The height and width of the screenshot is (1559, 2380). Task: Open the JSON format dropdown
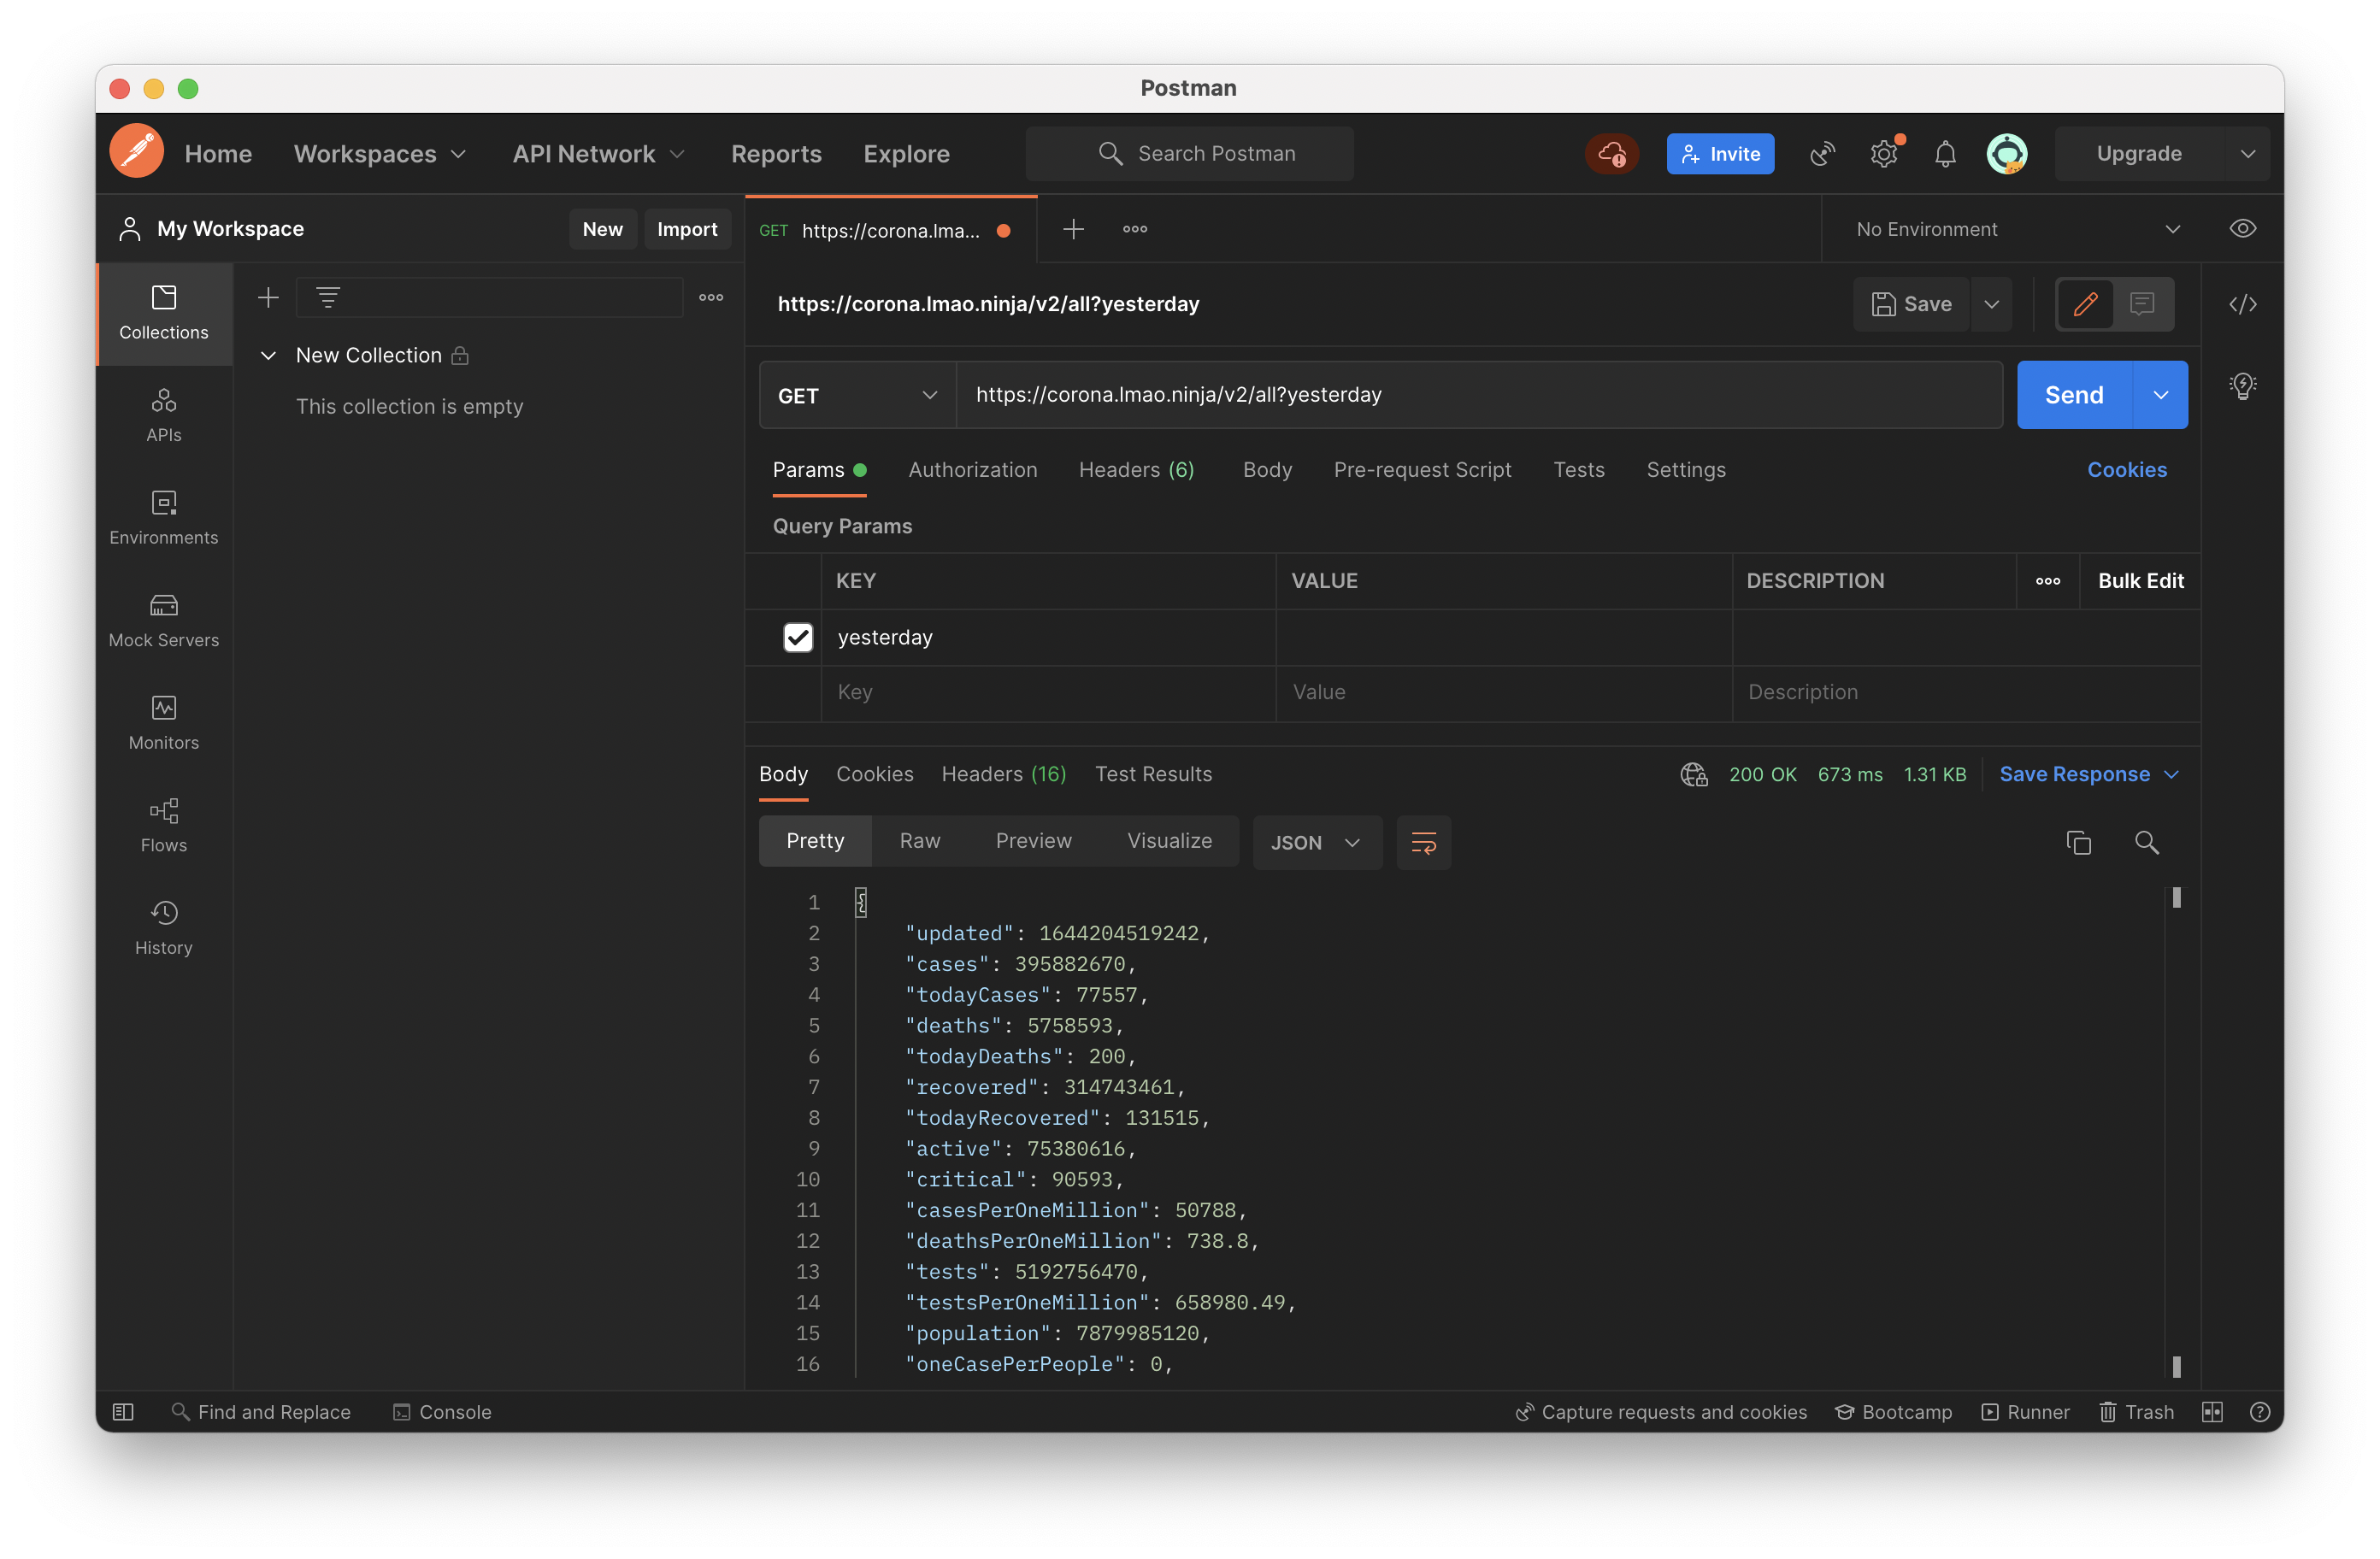click(1316, 842)
